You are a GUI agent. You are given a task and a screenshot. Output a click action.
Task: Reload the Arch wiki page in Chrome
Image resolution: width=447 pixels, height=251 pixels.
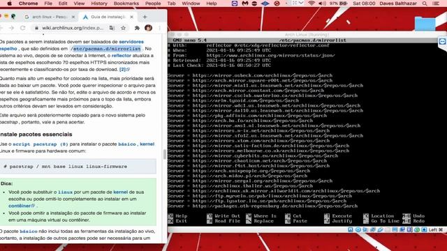pyautogui.click(x=23, y=28)
